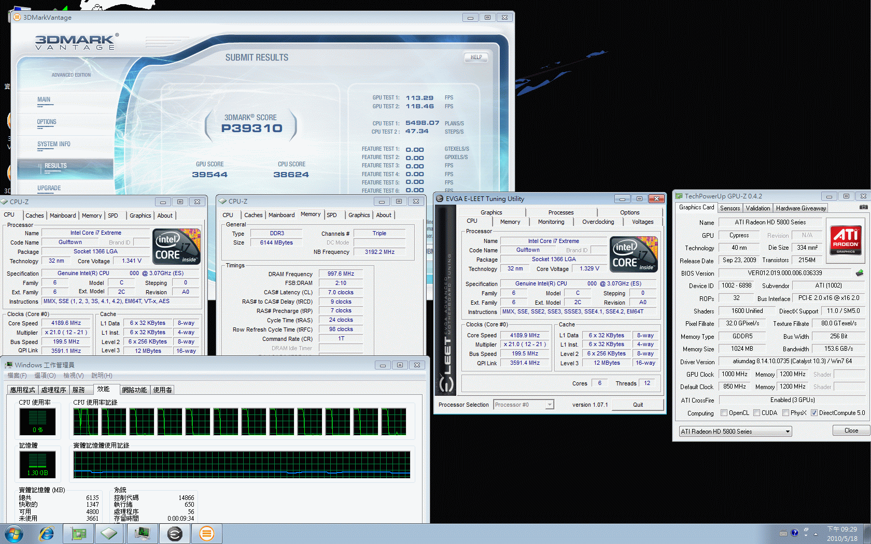The height and width of the screenshot is (544, 871).
Task: Open Validation tab in GPU-Z
Action: point(758,208)
